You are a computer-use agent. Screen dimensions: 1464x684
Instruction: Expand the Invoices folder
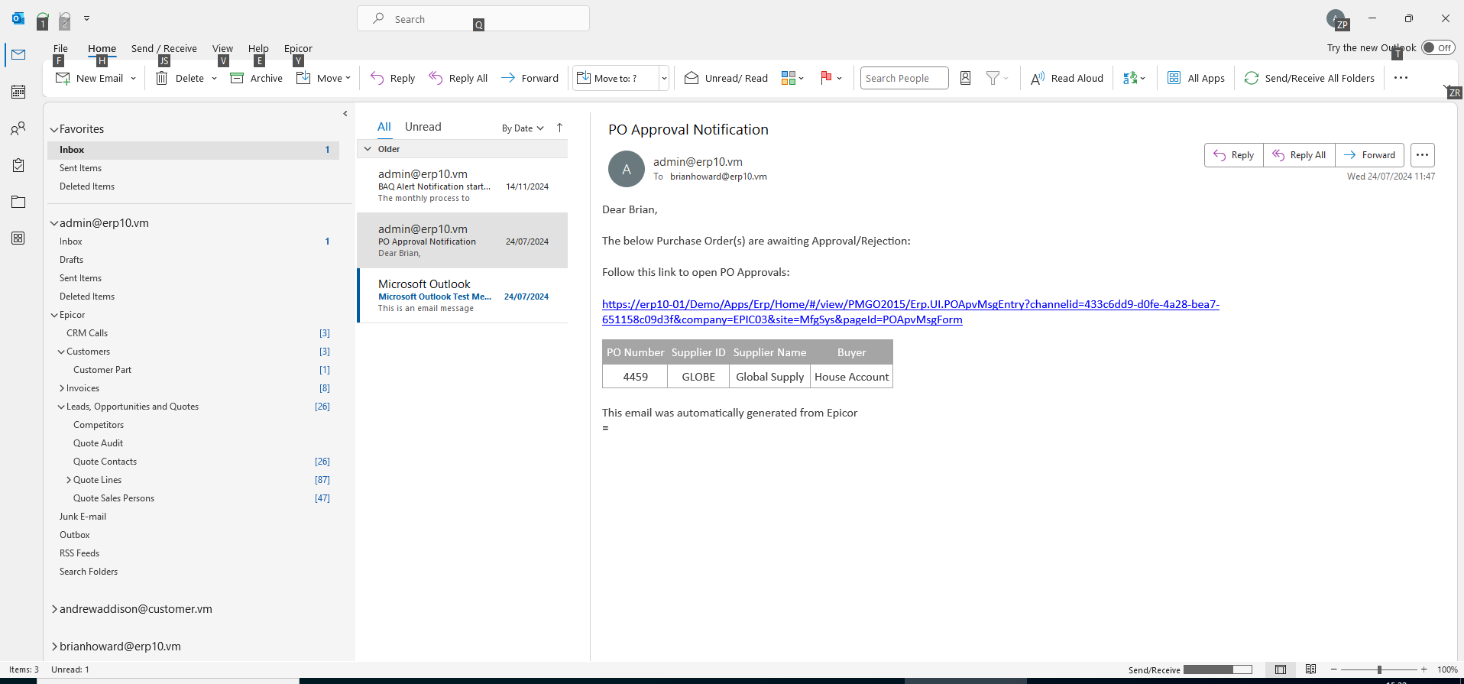point(62,388)
